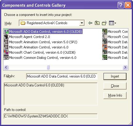
Task: Click the Microsoft Agent Control 2.0 icon
Action: click(6, 37)
